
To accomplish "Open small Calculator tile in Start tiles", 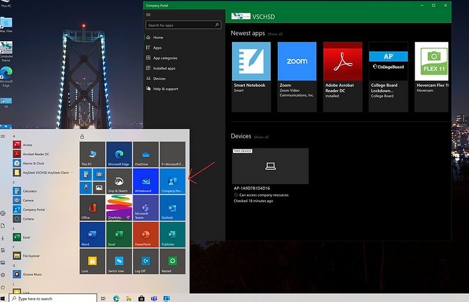I will pyautogui.click(x=86, y=175).
